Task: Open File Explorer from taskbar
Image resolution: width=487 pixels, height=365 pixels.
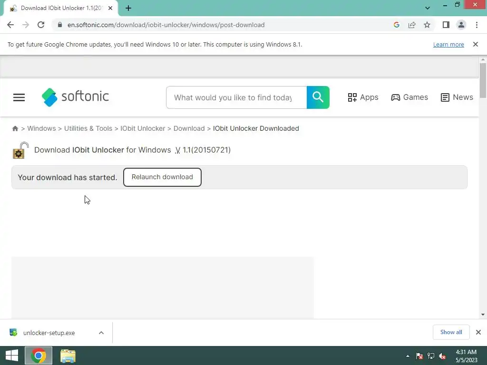Action: coord(68,355)
